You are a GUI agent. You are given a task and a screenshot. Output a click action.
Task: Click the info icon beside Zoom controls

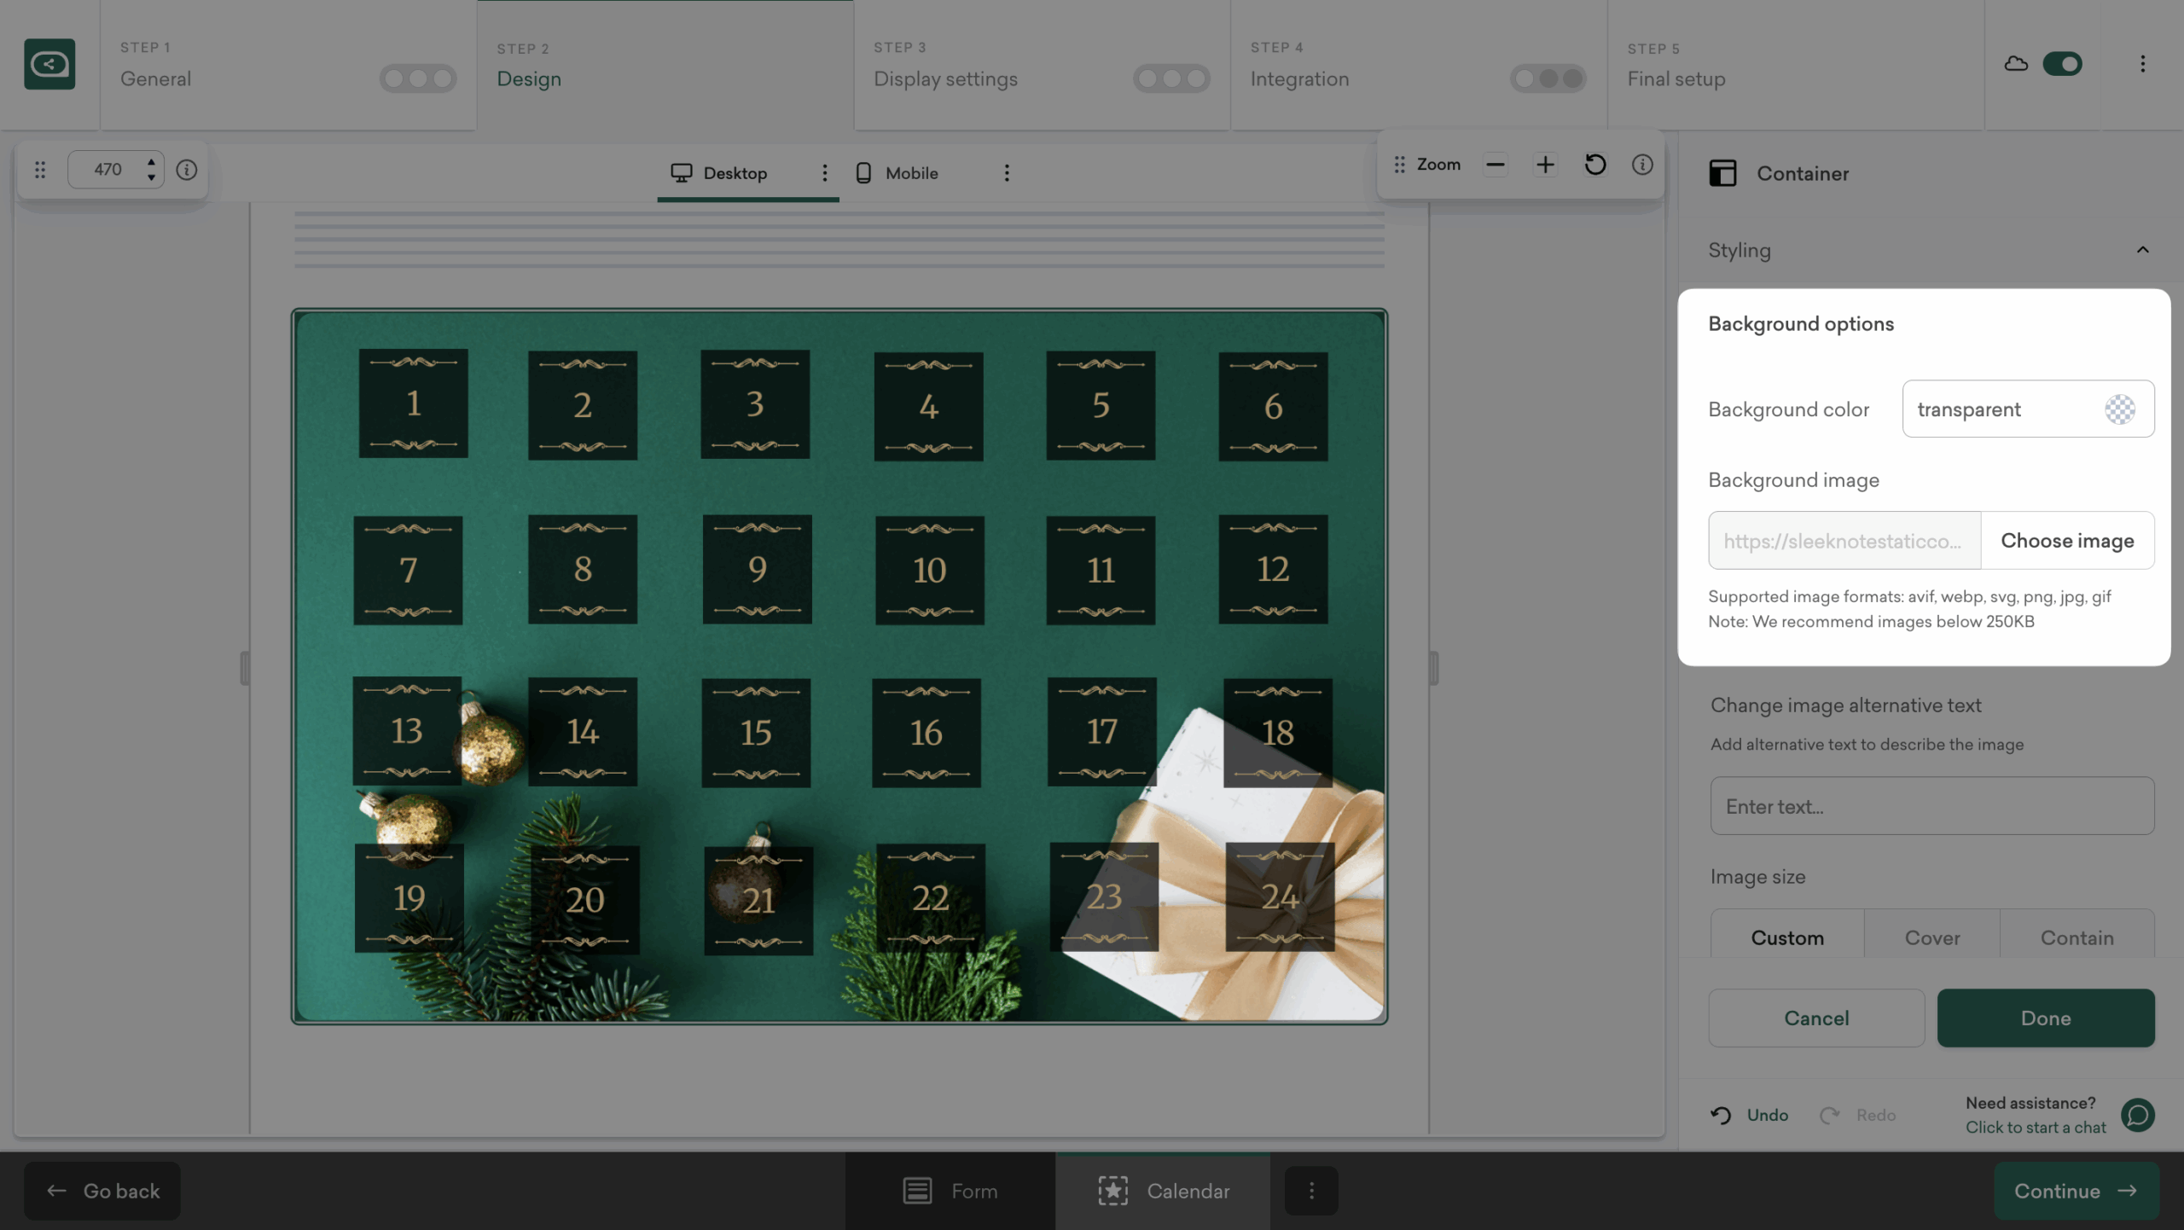click(x=1642, y=165)
